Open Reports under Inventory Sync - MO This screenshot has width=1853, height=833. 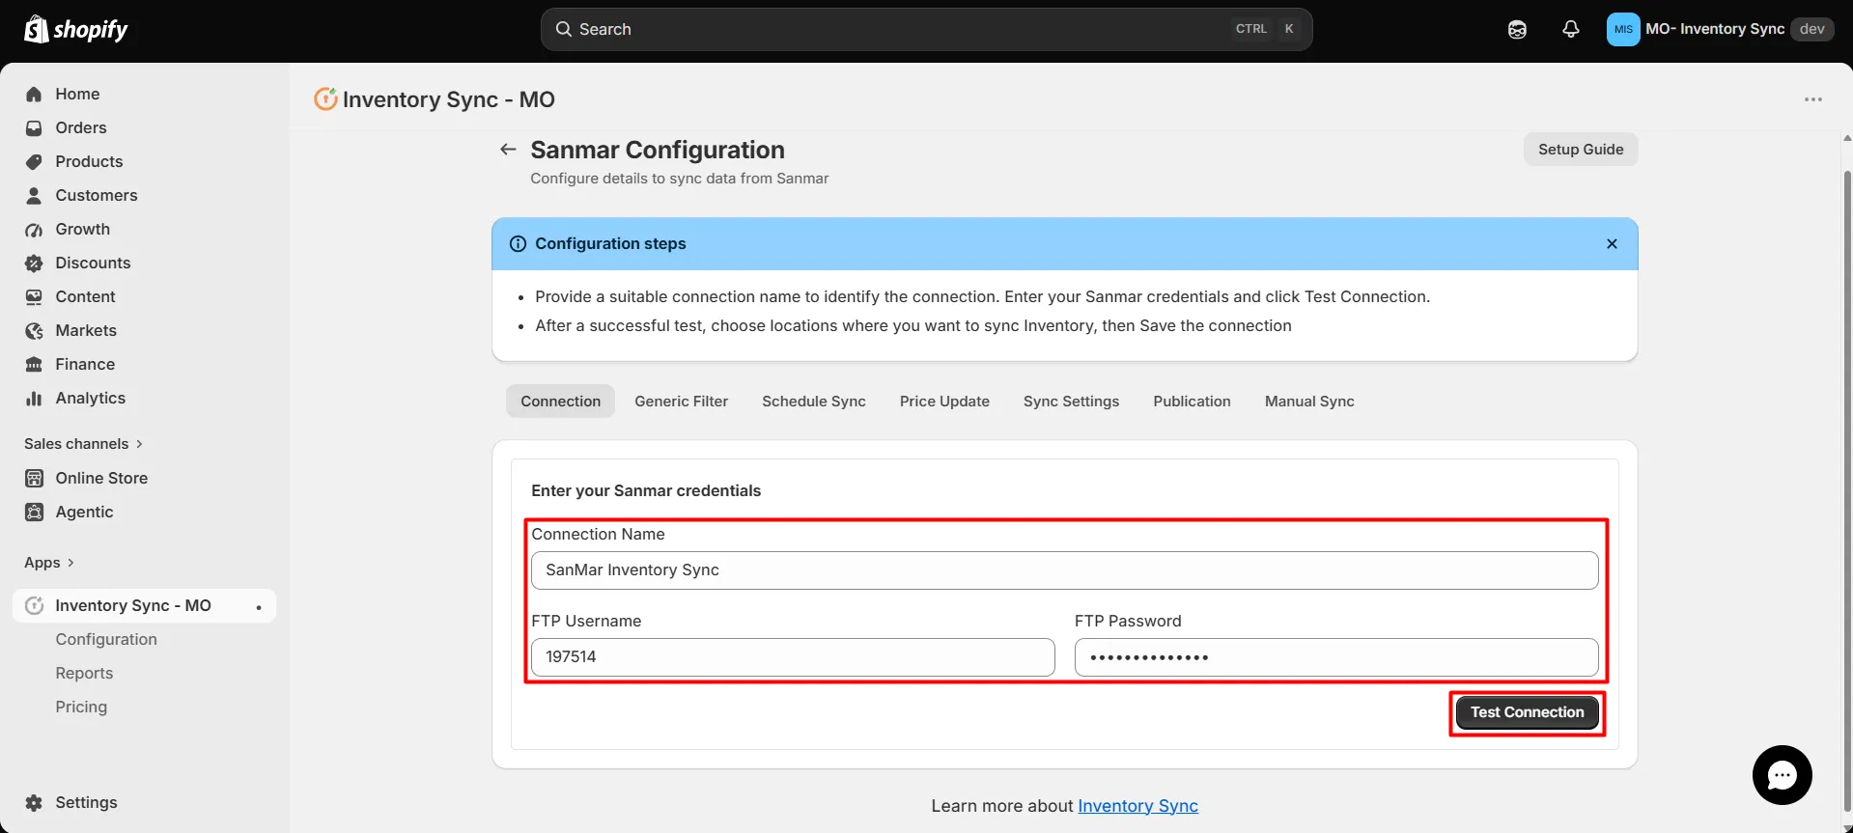click(x=84, y=673)
